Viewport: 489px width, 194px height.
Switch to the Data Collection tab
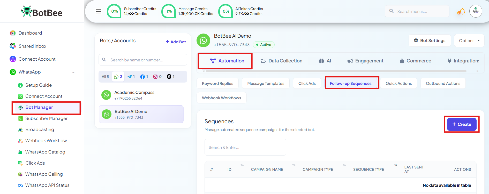click(x=281, y=61)
